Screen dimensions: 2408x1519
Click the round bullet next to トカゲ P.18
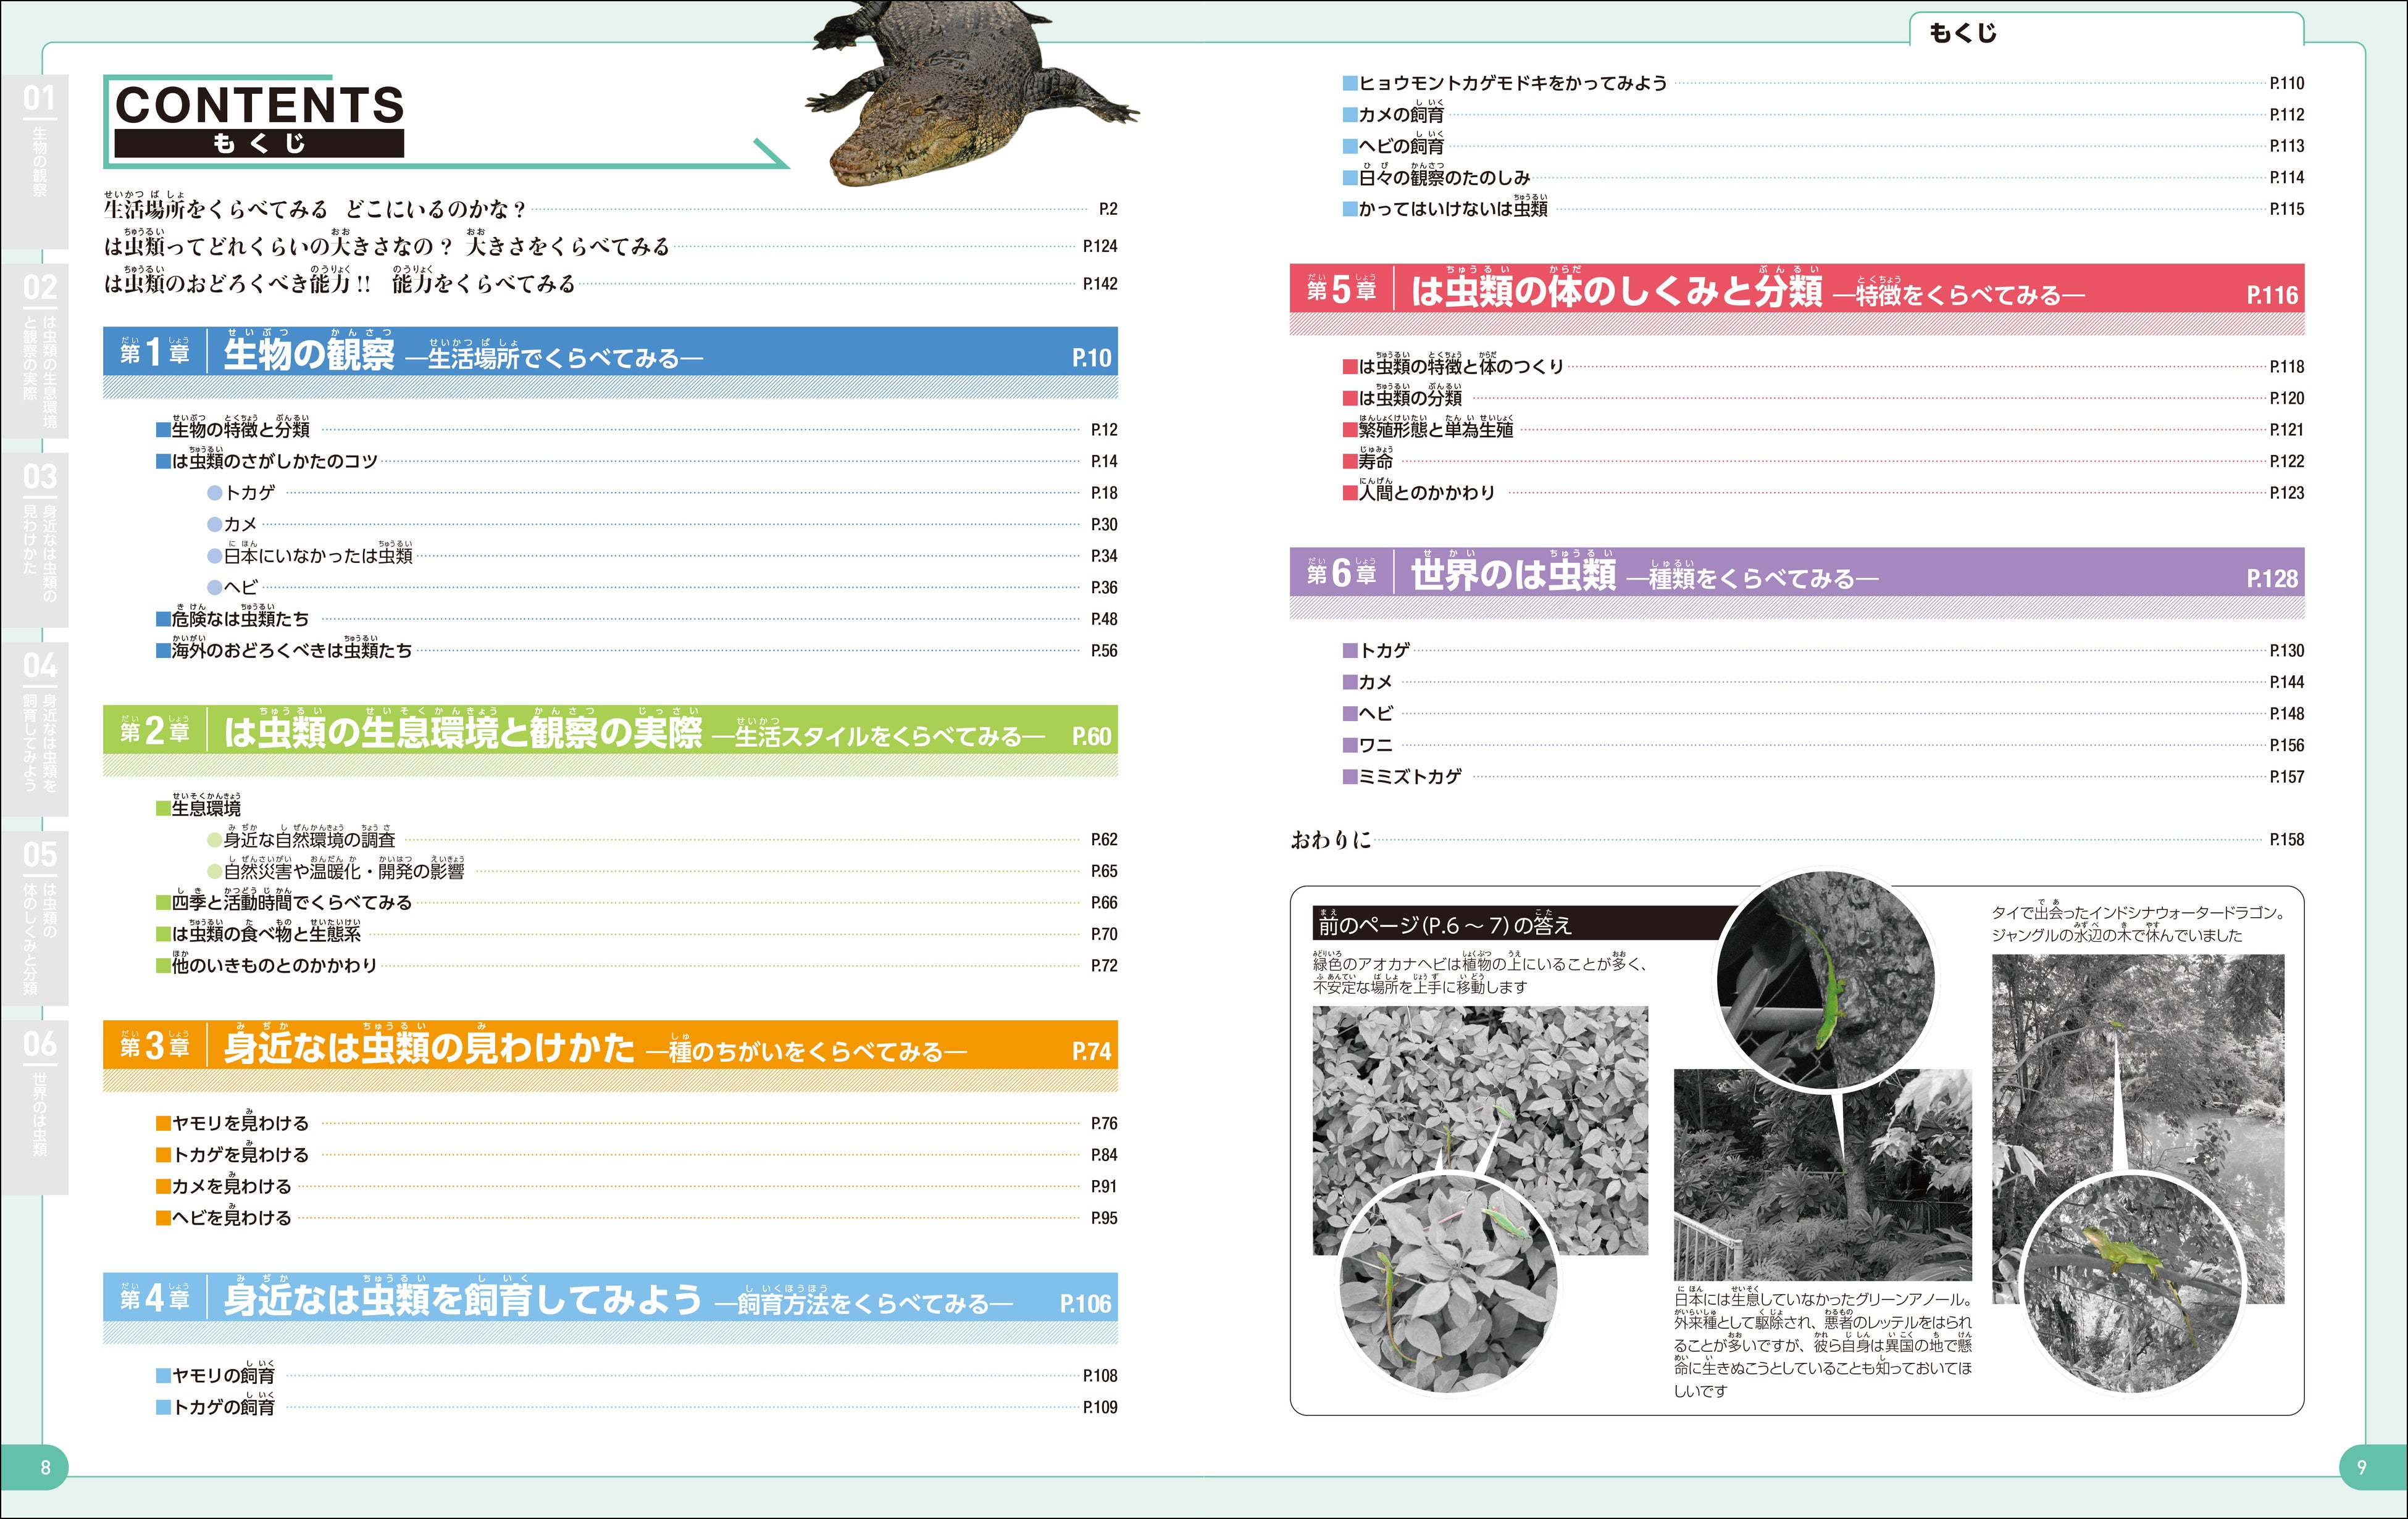coord(214,493)
